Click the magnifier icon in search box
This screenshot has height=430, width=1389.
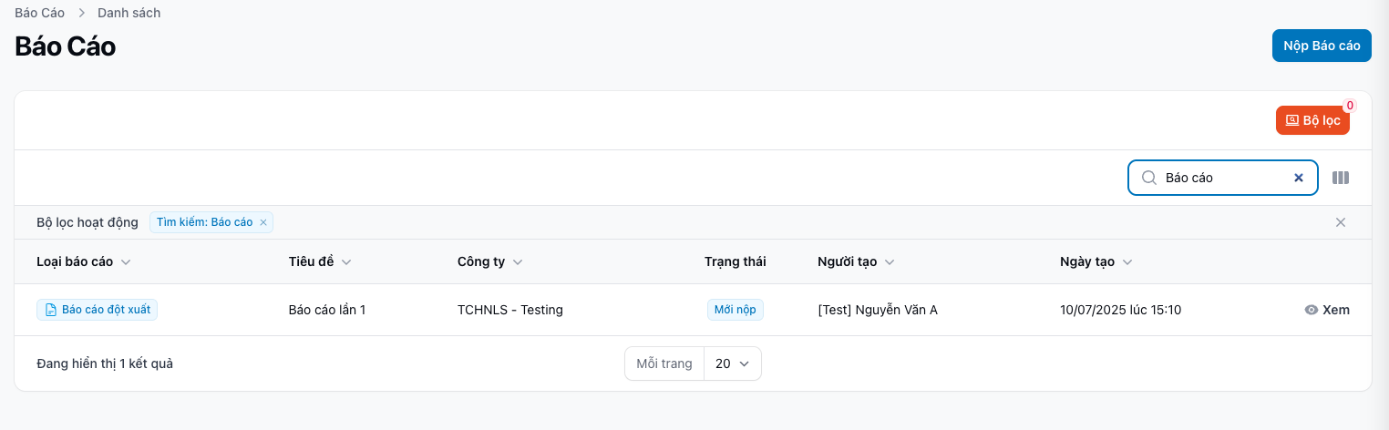tap(1148, 179)
